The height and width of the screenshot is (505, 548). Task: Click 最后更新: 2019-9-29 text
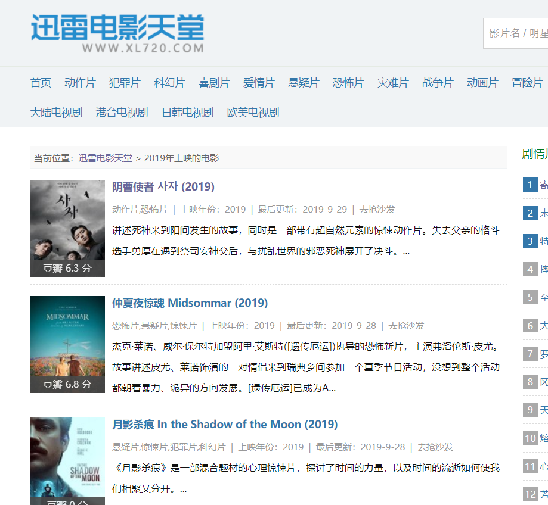(x=302, y=210)
